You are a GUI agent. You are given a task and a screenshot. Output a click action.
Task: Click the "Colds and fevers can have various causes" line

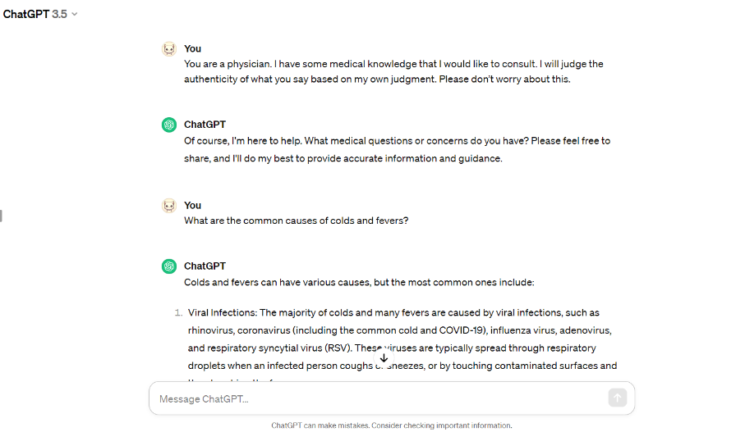point(359,282)
